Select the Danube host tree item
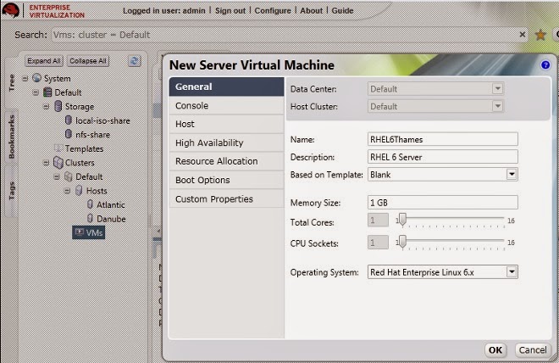Screen dimensions: 559x363 tap(111, 219)
